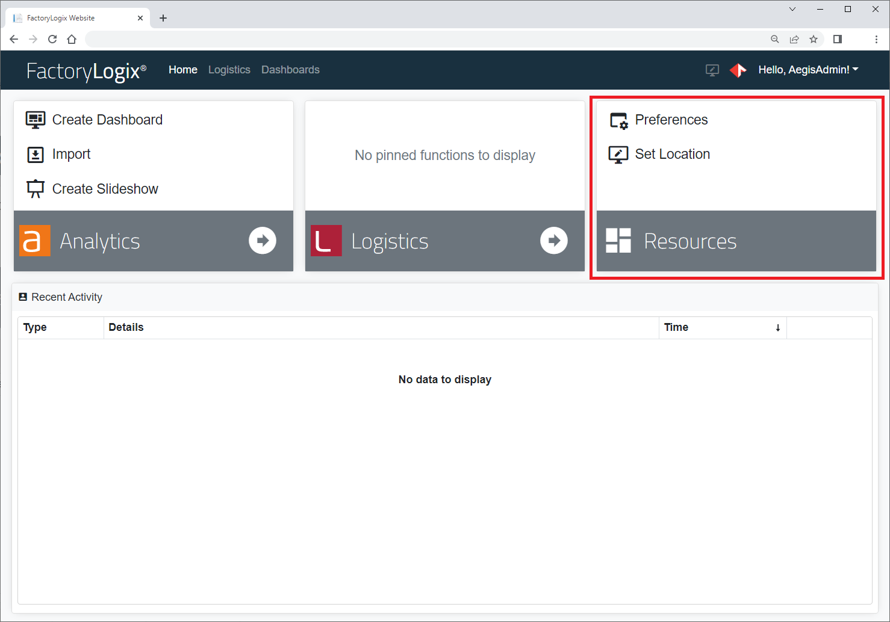Click the Resources panel grid icon
Screen dimensions: 890x622
[618, 241]
